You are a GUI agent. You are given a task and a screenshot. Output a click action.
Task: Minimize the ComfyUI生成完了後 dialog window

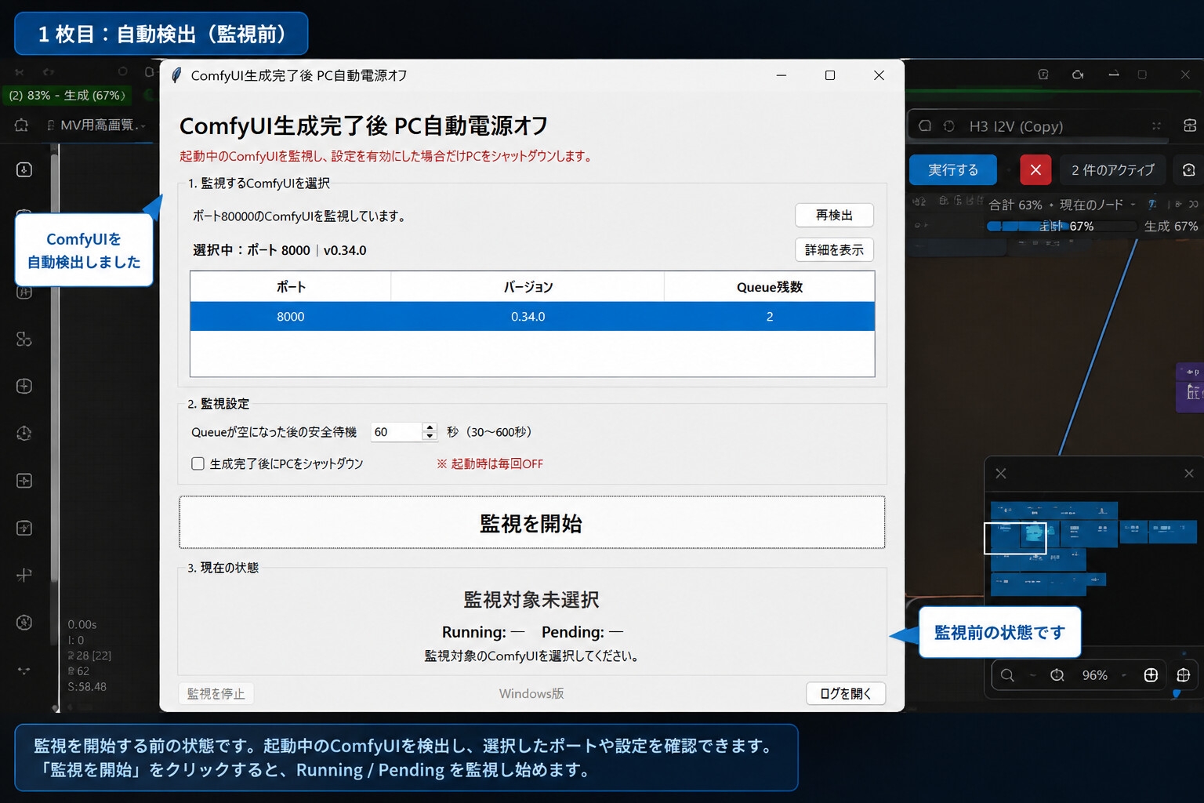coord(782,75)
